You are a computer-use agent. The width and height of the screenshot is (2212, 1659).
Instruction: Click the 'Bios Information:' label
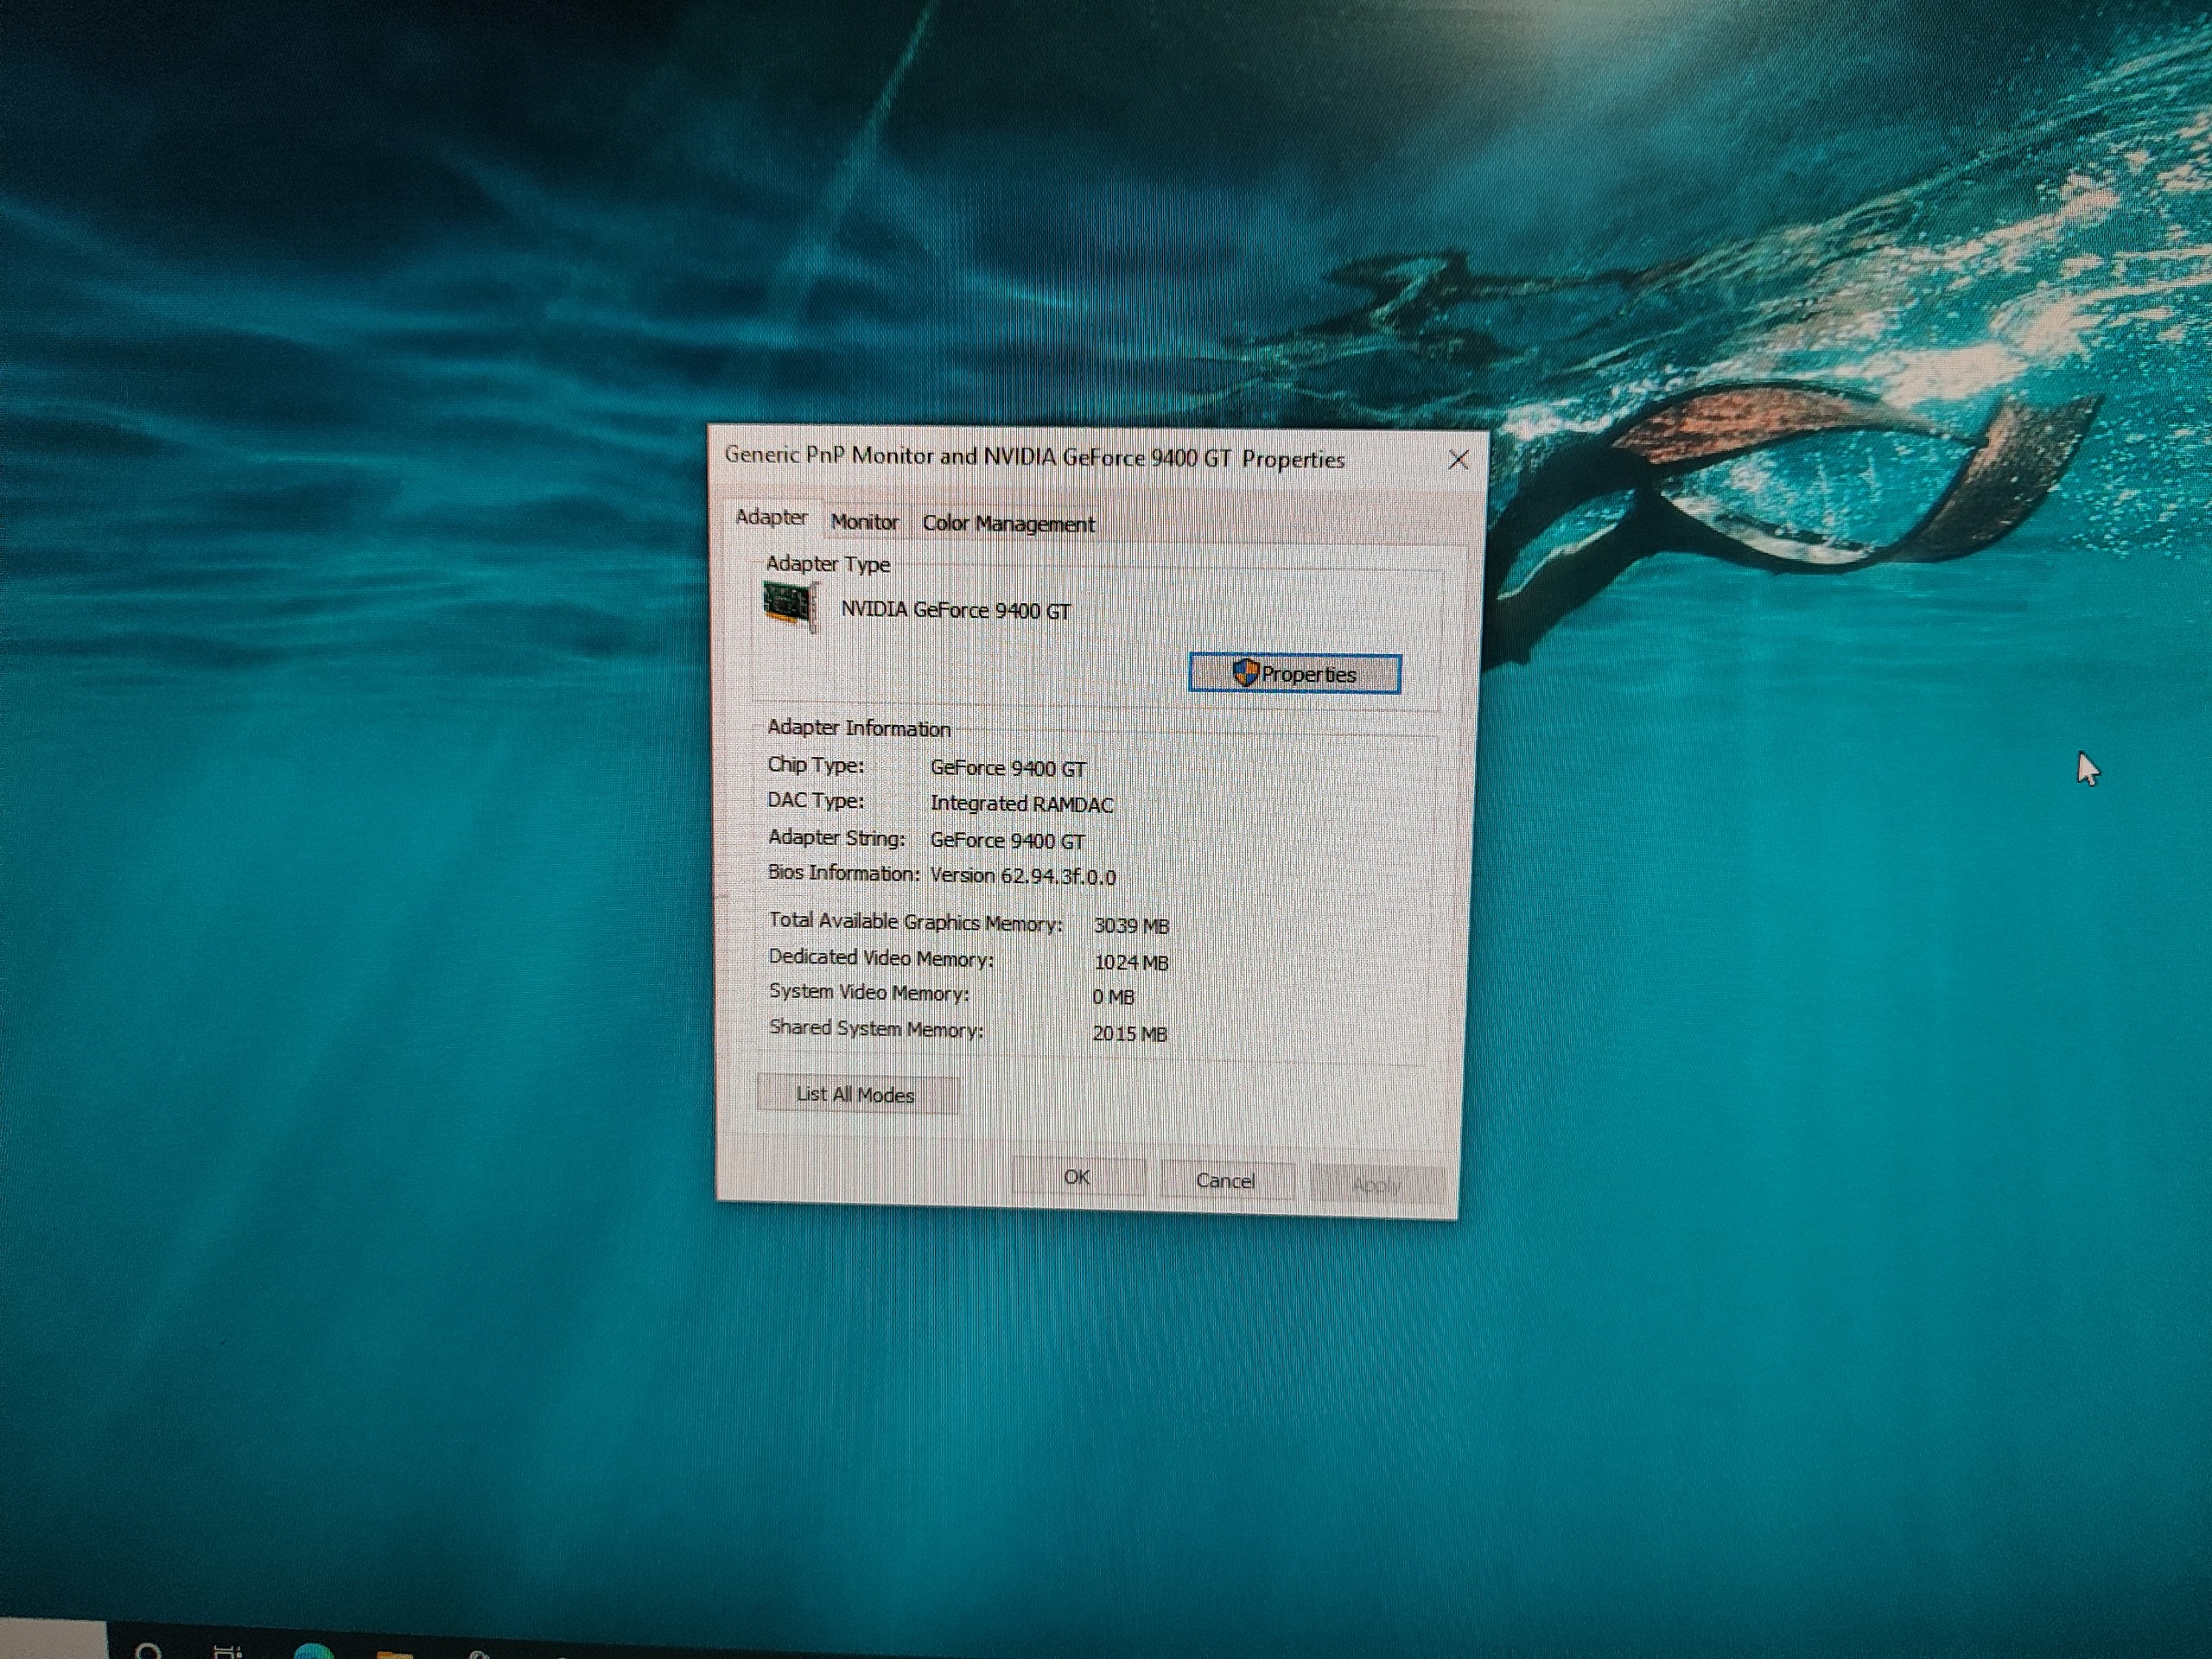tap(843, 873)
